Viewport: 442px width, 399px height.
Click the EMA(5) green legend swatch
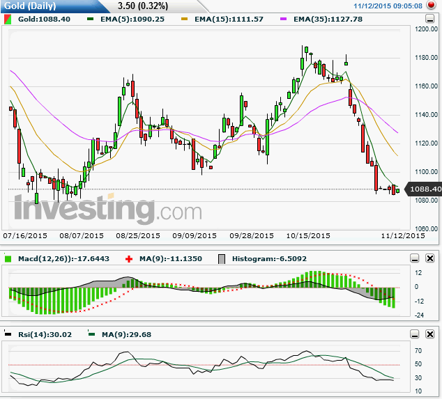[90, 19]
